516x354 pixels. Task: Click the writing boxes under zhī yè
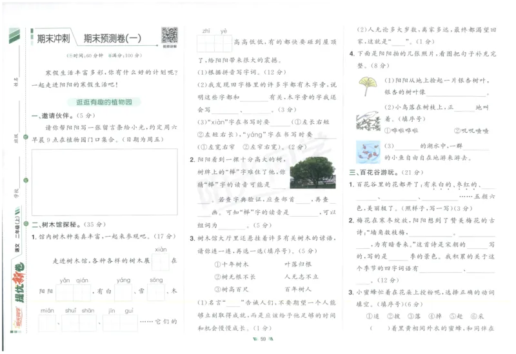(x=215, y=43)
